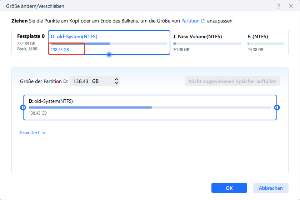Click the right resize handle of partition bar
The height and width of the screenshot is (200, 300).
(277, 107)
